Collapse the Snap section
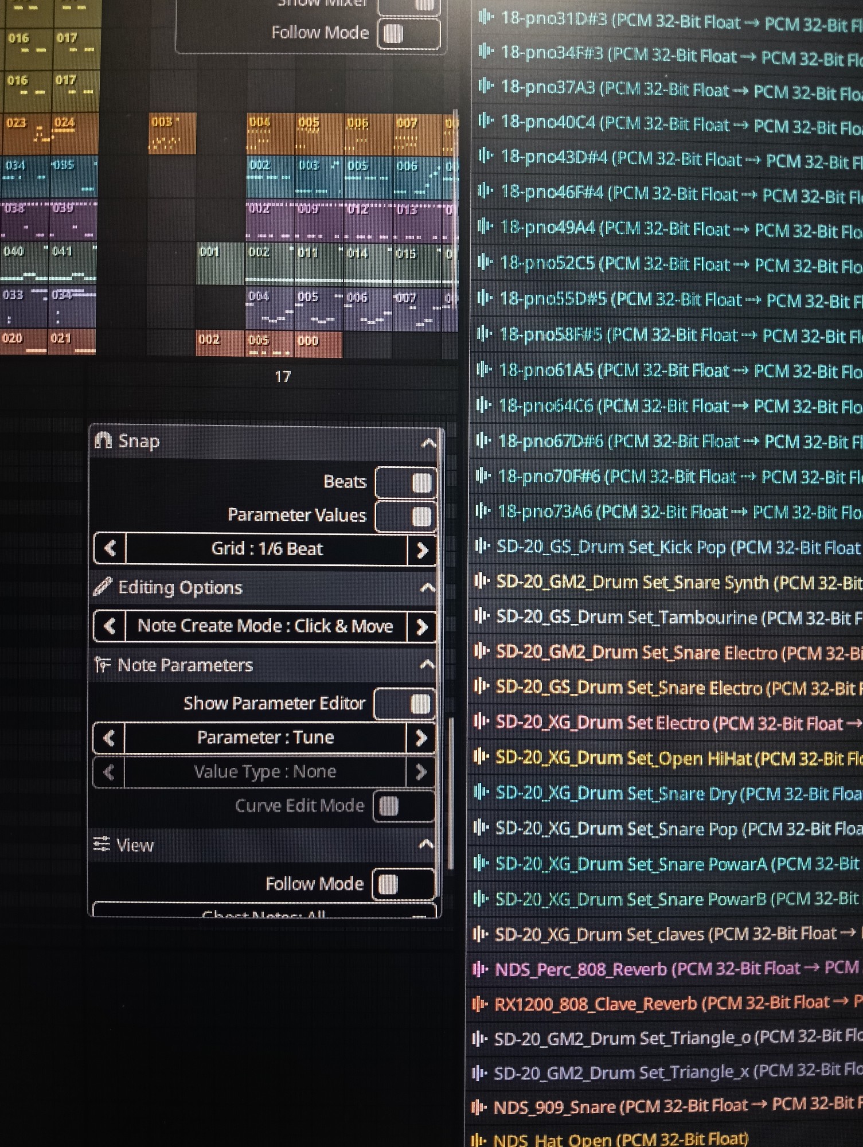 click(428, 442)
